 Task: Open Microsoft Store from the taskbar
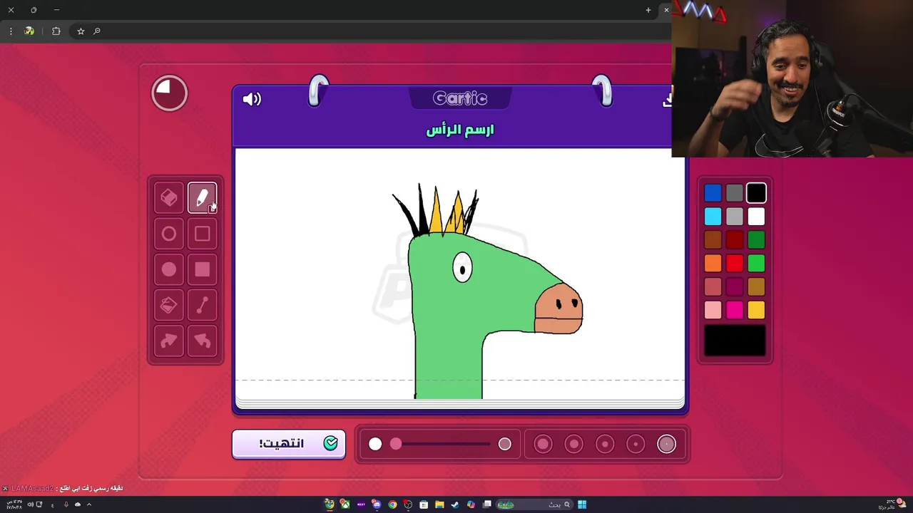(424, 504)
